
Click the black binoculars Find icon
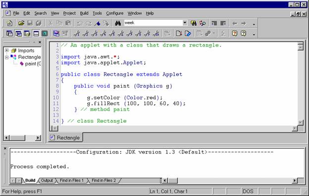tap(118, 23)
